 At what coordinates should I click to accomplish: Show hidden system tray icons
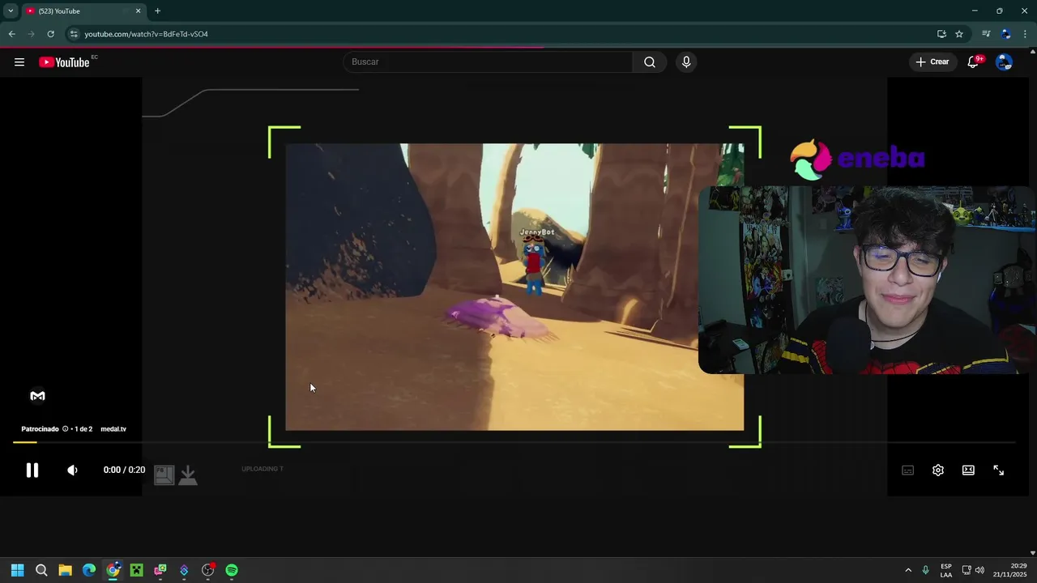[908, 570]
